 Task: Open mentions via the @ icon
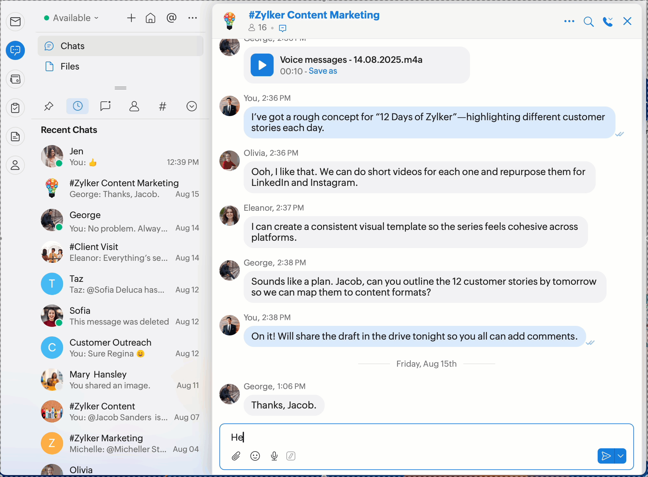click(172, 18)
